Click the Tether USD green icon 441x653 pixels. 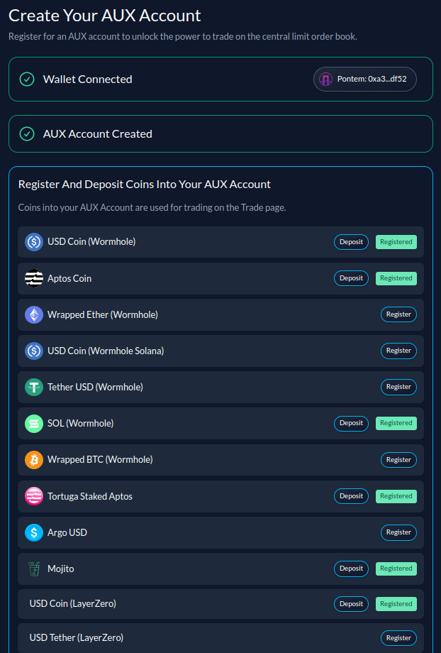[x=34, y=387]
